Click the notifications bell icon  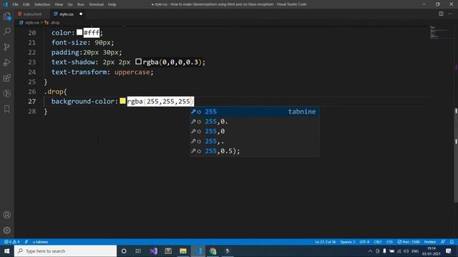coord(452,242)
